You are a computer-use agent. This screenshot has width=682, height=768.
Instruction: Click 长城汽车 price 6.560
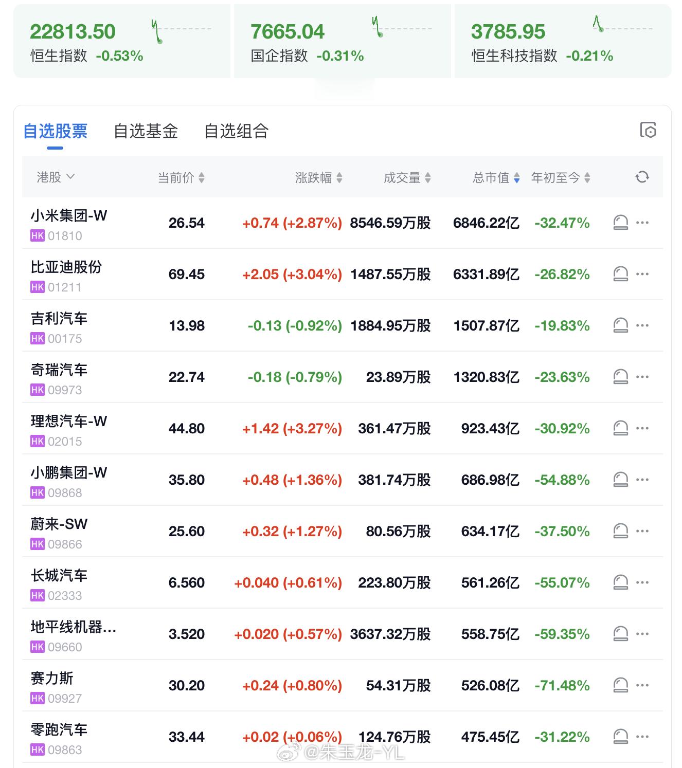187,582
